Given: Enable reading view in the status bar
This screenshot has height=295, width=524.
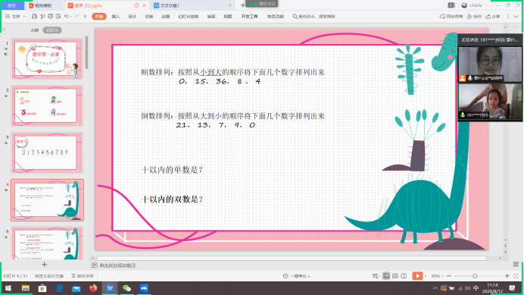Looking at the screenshot, I should pyautogui.click(x=404, y=276).
